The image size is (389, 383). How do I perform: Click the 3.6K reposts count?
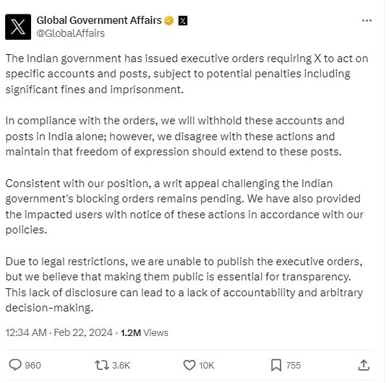click(121, 366)
